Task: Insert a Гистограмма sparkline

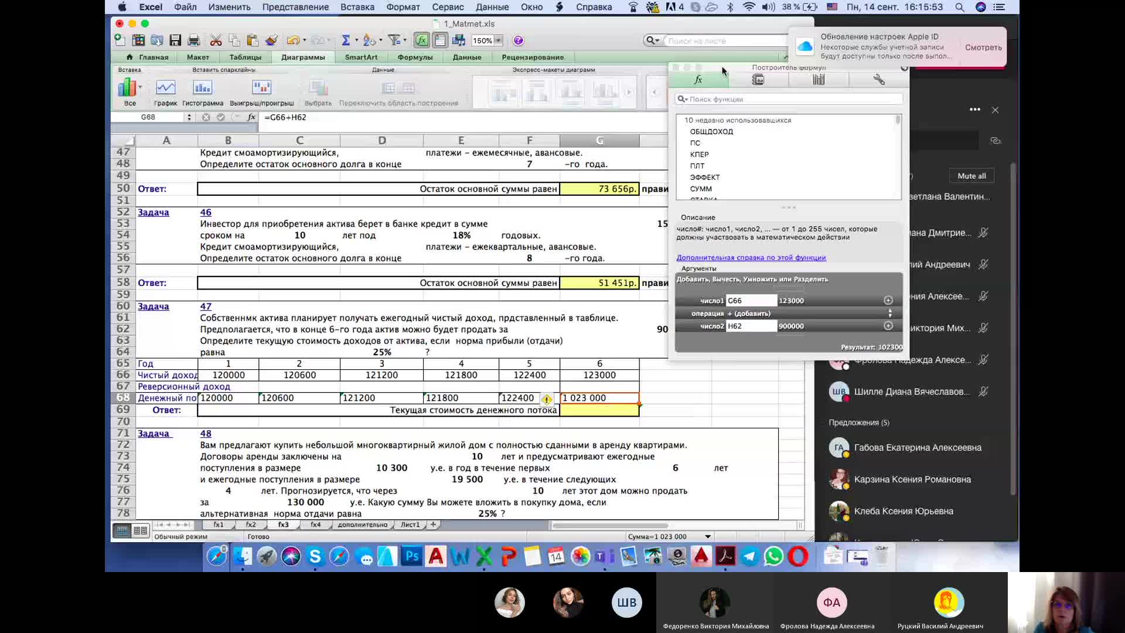Action: point(202,93)
